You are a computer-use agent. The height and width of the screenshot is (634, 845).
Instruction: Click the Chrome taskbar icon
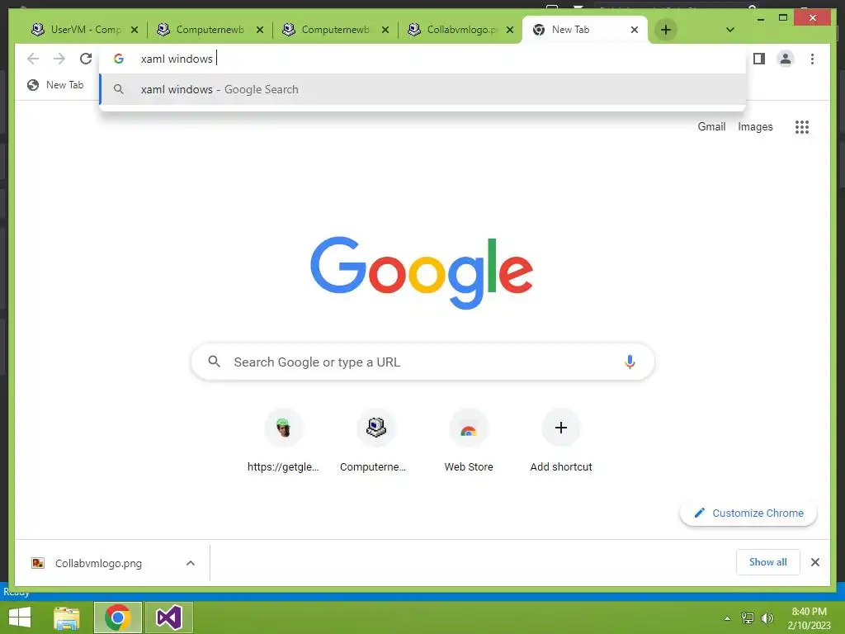(117, 617)
